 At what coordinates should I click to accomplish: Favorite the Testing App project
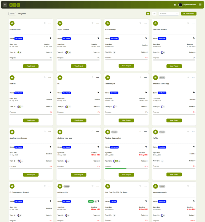point(140,131)
